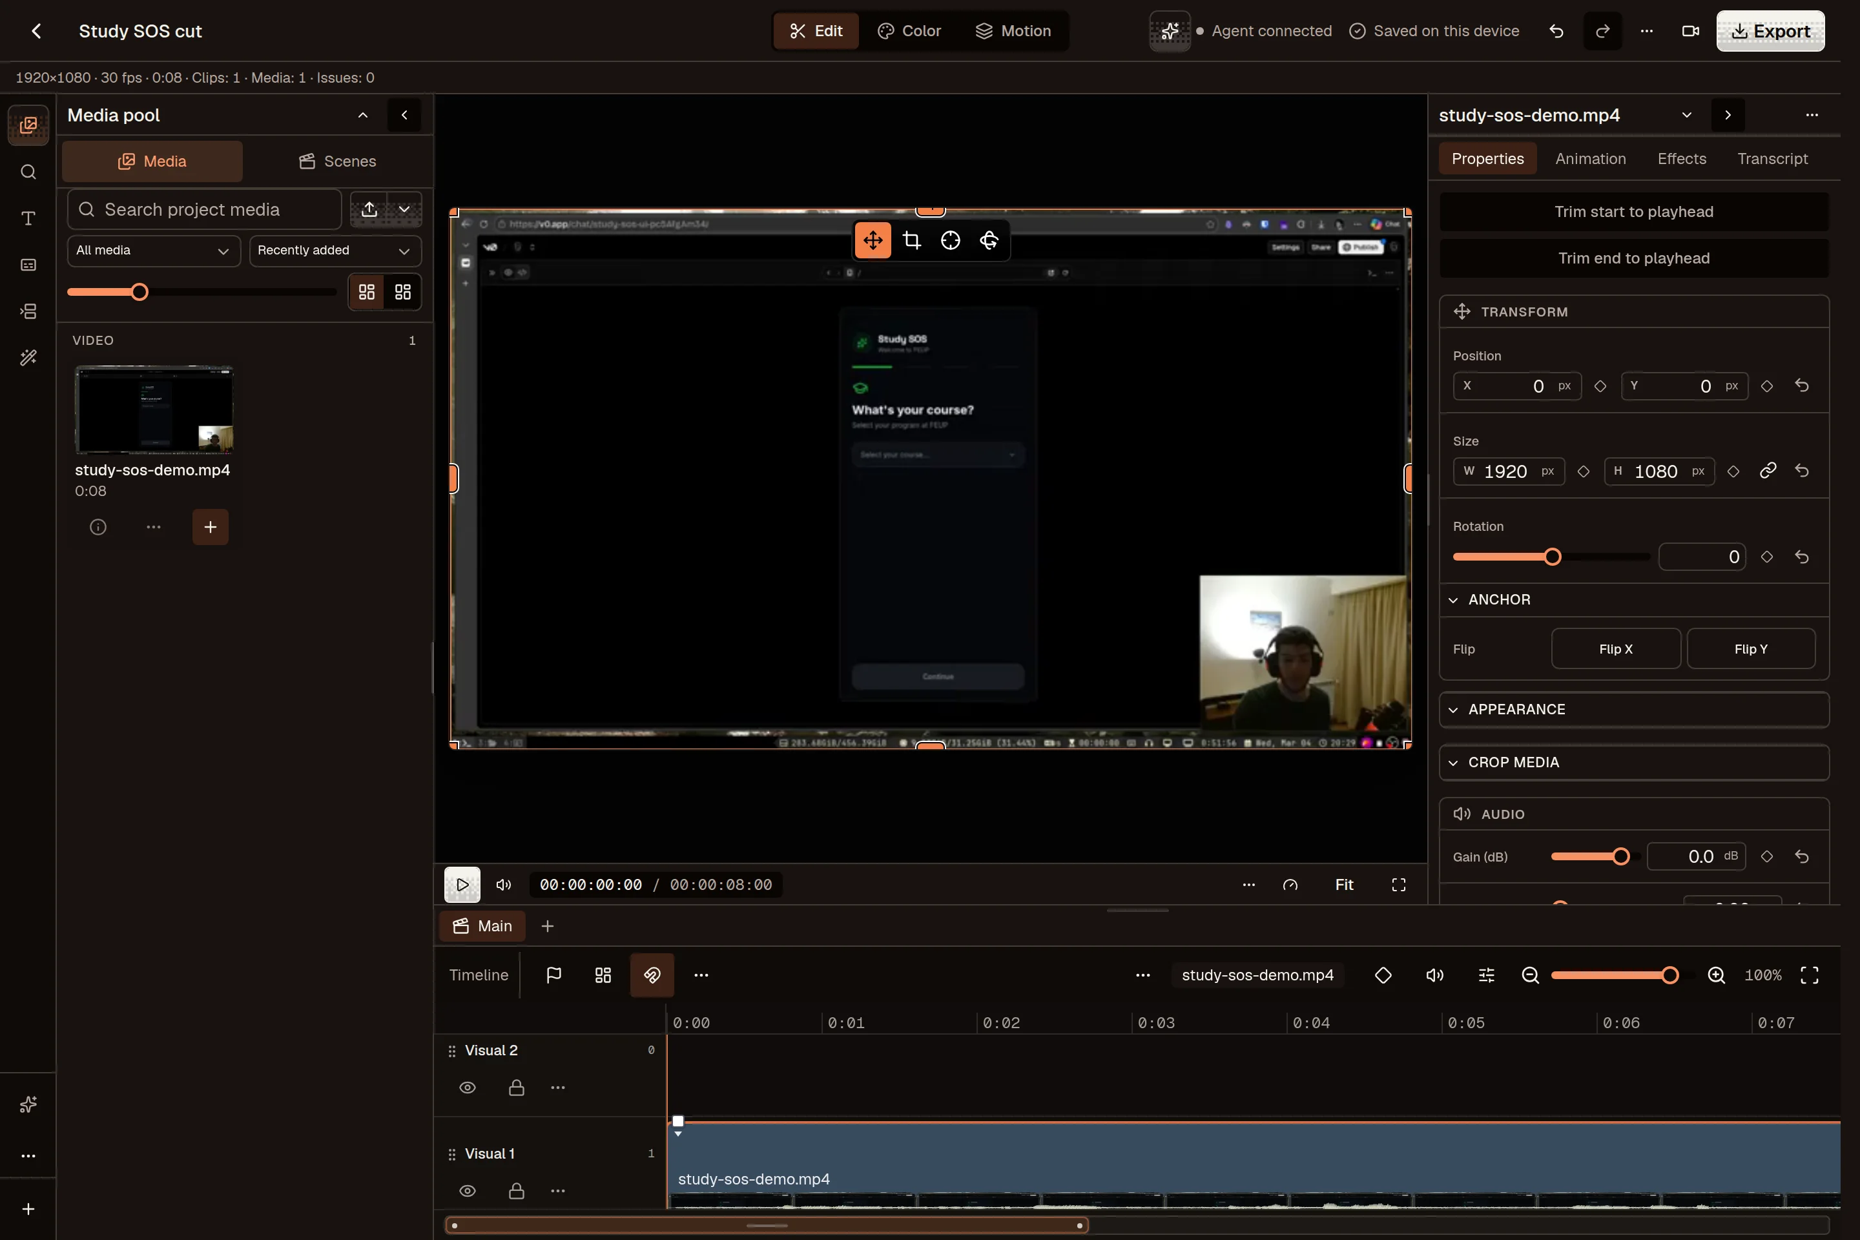Open the Recently added sort dropdown
Image resolution: width=1860 pixels, height=1240 pixels.
point(335,251)
